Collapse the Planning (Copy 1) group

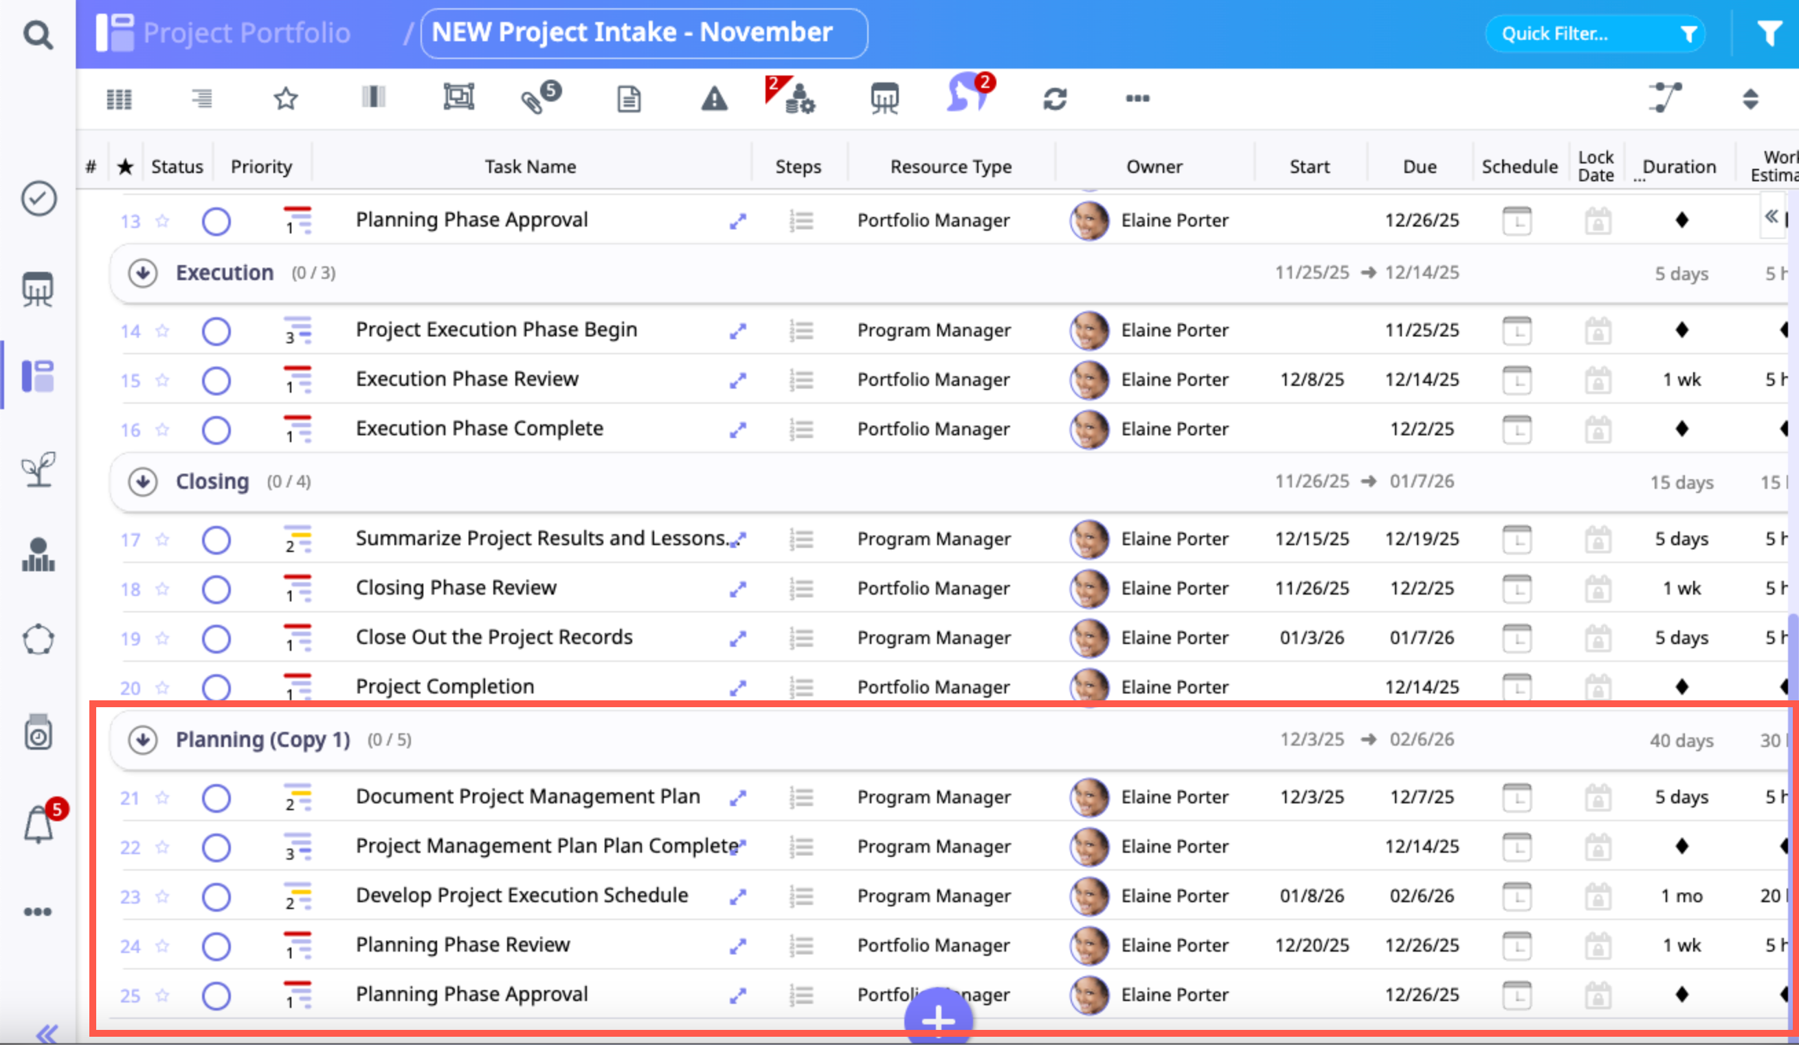click(x=143, y=739)
